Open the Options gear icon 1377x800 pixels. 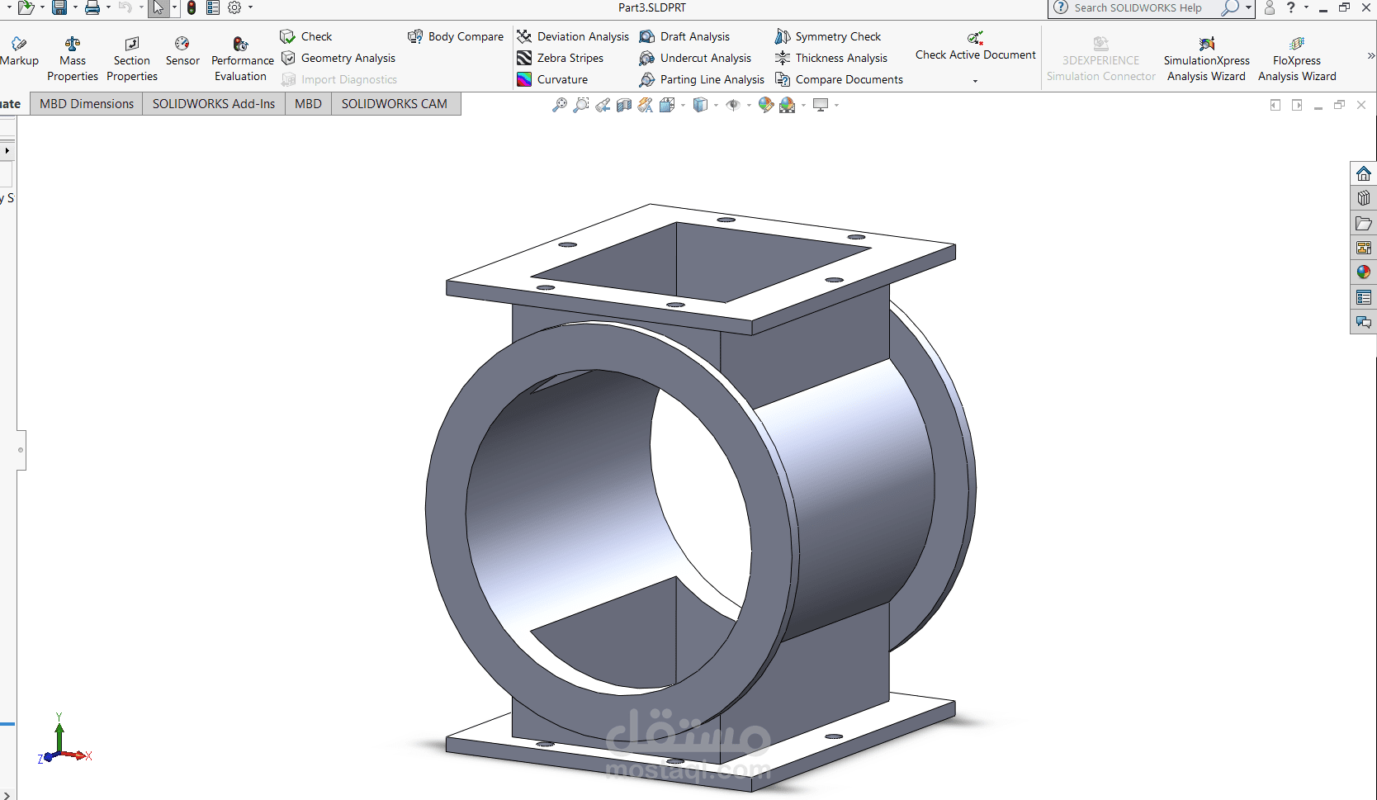234,7
